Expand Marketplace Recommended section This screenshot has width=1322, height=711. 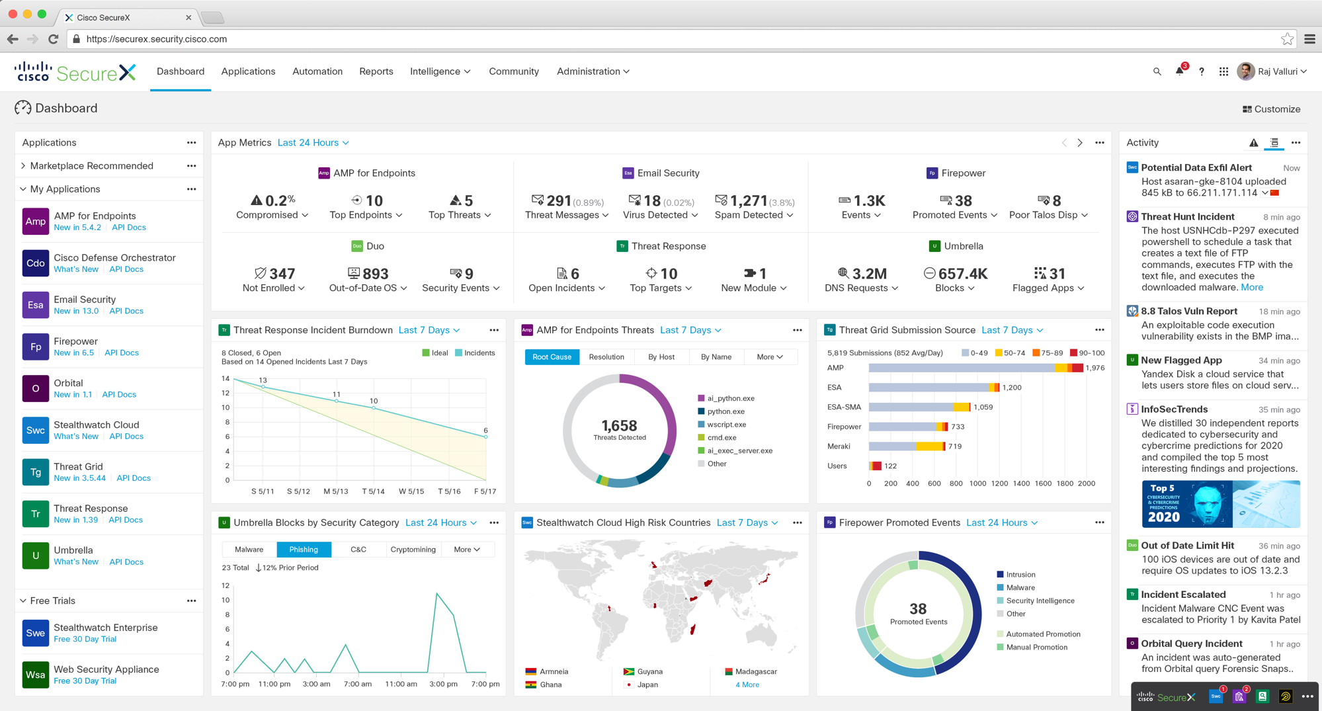click(24, 166)
